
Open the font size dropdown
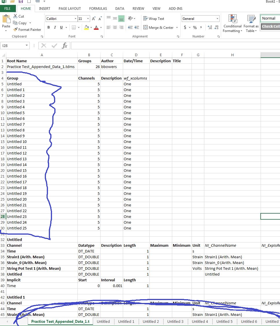point(88,19)
